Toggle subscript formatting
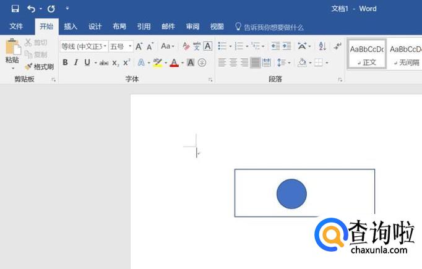422x269 pixels. tap(116, 63)
